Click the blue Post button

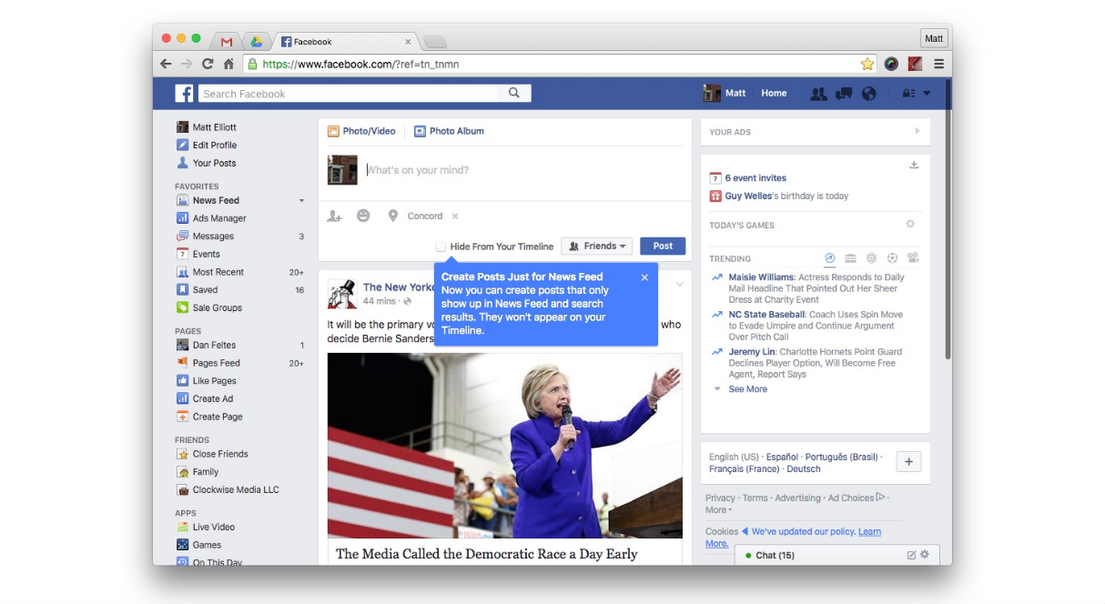pos(663,247)
